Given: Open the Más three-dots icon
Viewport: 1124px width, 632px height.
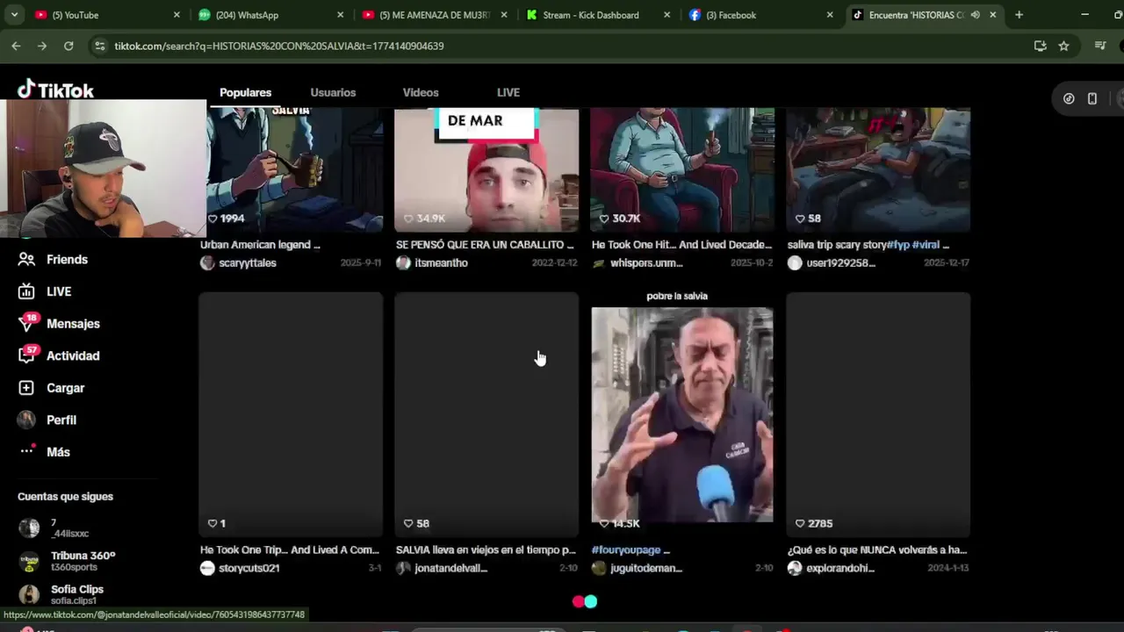Looking at the screenshot, I should (27, 451).
